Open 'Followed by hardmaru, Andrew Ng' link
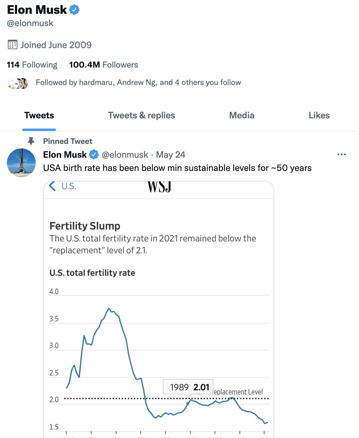The height and width of the screenshot is (438, 359). [x=138, y=83]
